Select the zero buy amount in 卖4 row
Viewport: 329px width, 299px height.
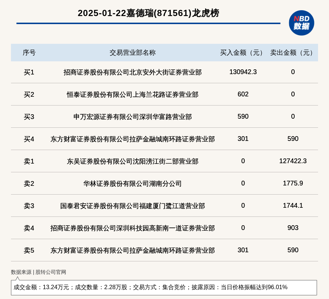pos(243,227)
